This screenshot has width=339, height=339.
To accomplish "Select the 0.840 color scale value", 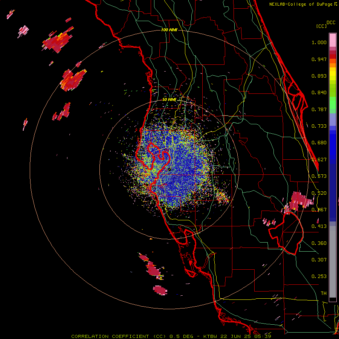I will coord(319,93).
